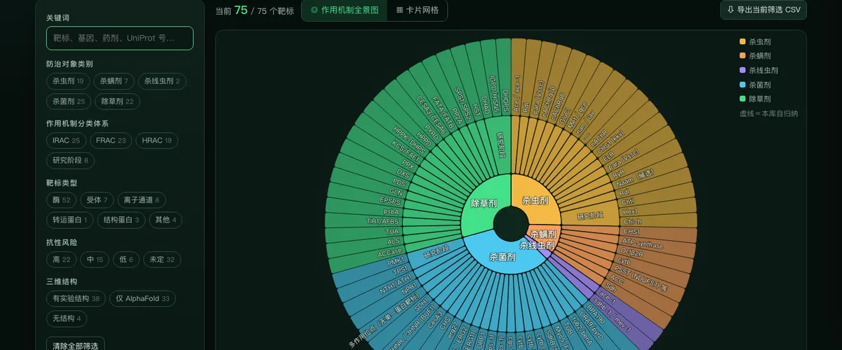Image resolution: width=842 pixels, height=350 pixels.
Task: Select the 杀线虫剂 inner chart segment
Action: pos(538,246)
